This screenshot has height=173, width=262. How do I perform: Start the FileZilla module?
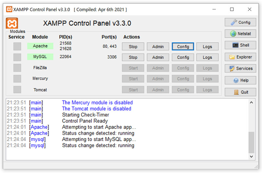(133, 68)
